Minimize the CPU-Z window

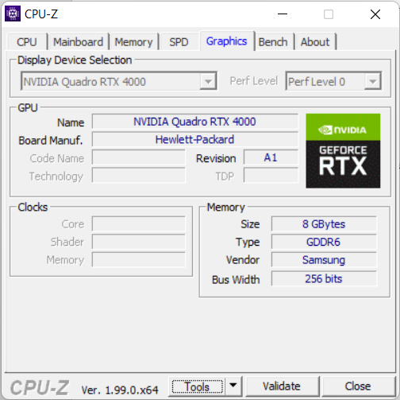[x=283, y=14]
